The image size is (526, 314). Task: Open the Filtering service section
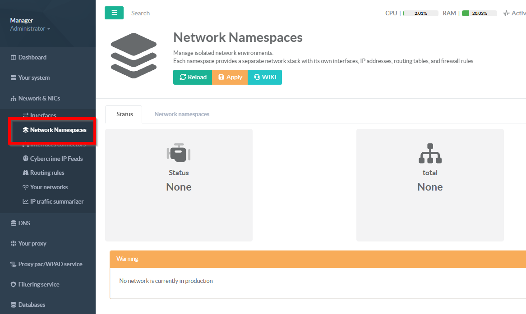[x=39, y=284]
